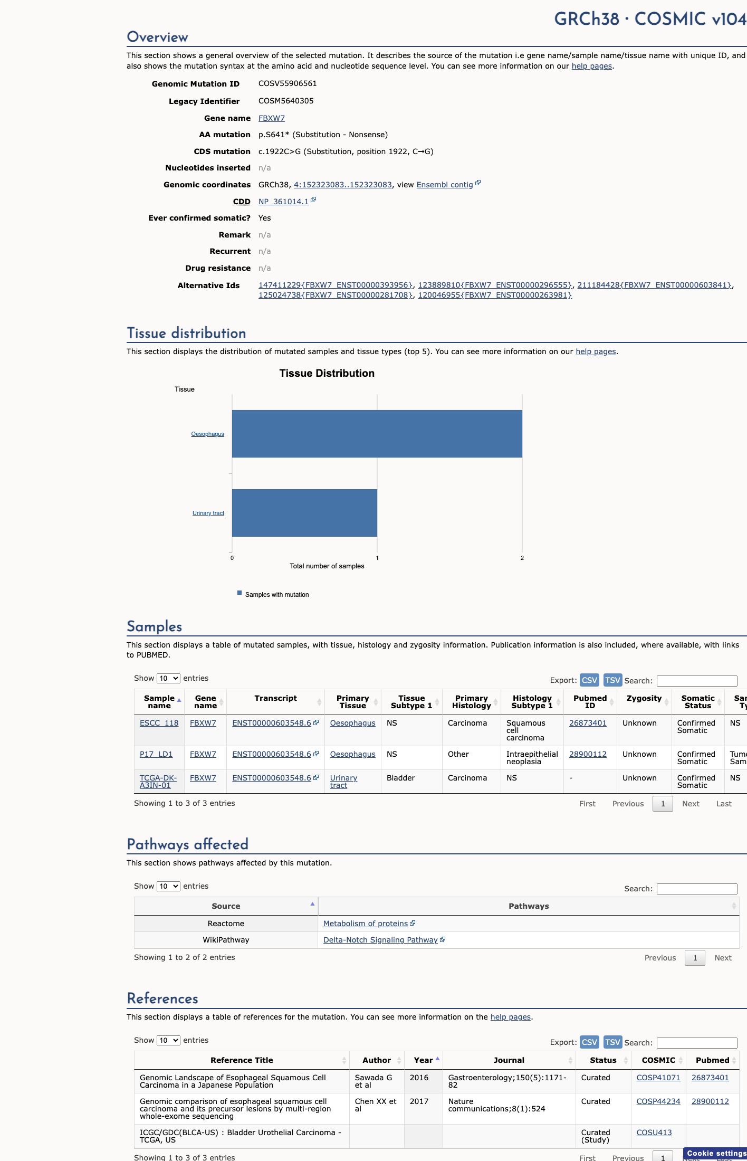Sort Samples table by Primary Tissue arrows
Screen dimensions: 747x1161
(376, 702)
